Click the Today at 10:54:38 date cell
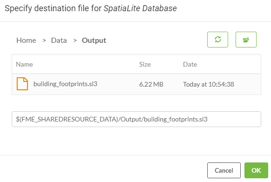Screen dimensions: 271x182 point(209,84)
